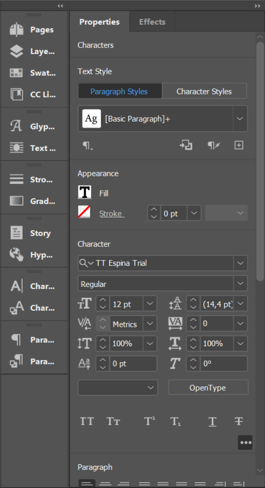Click the Properties panel vertical scrollbar
The height and width of the screenshot is (488, 265).
pos(260,162)
